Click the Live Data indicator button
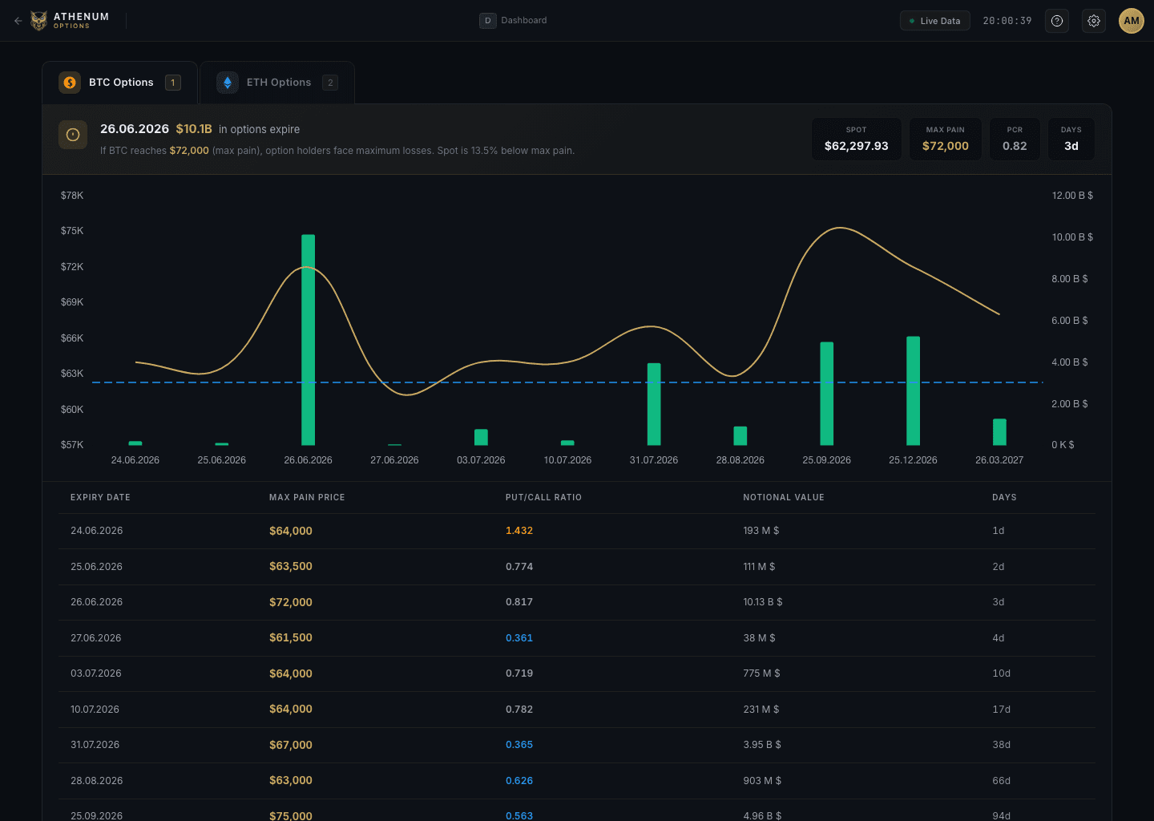Viewport: 1154px width, 821px height. pyautogui.click(x=935, y=21)
